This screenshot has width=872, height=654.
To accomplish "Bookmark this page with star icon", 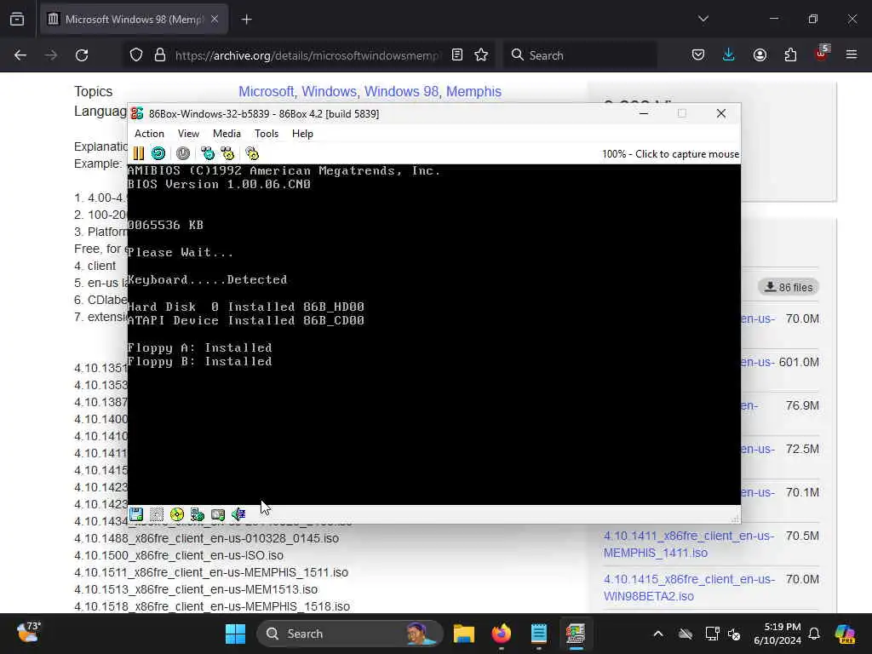I will click(481, 55).
